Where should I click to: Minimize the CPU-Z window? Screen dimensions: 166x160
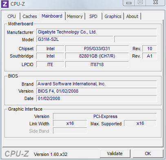tap(129, 2)
